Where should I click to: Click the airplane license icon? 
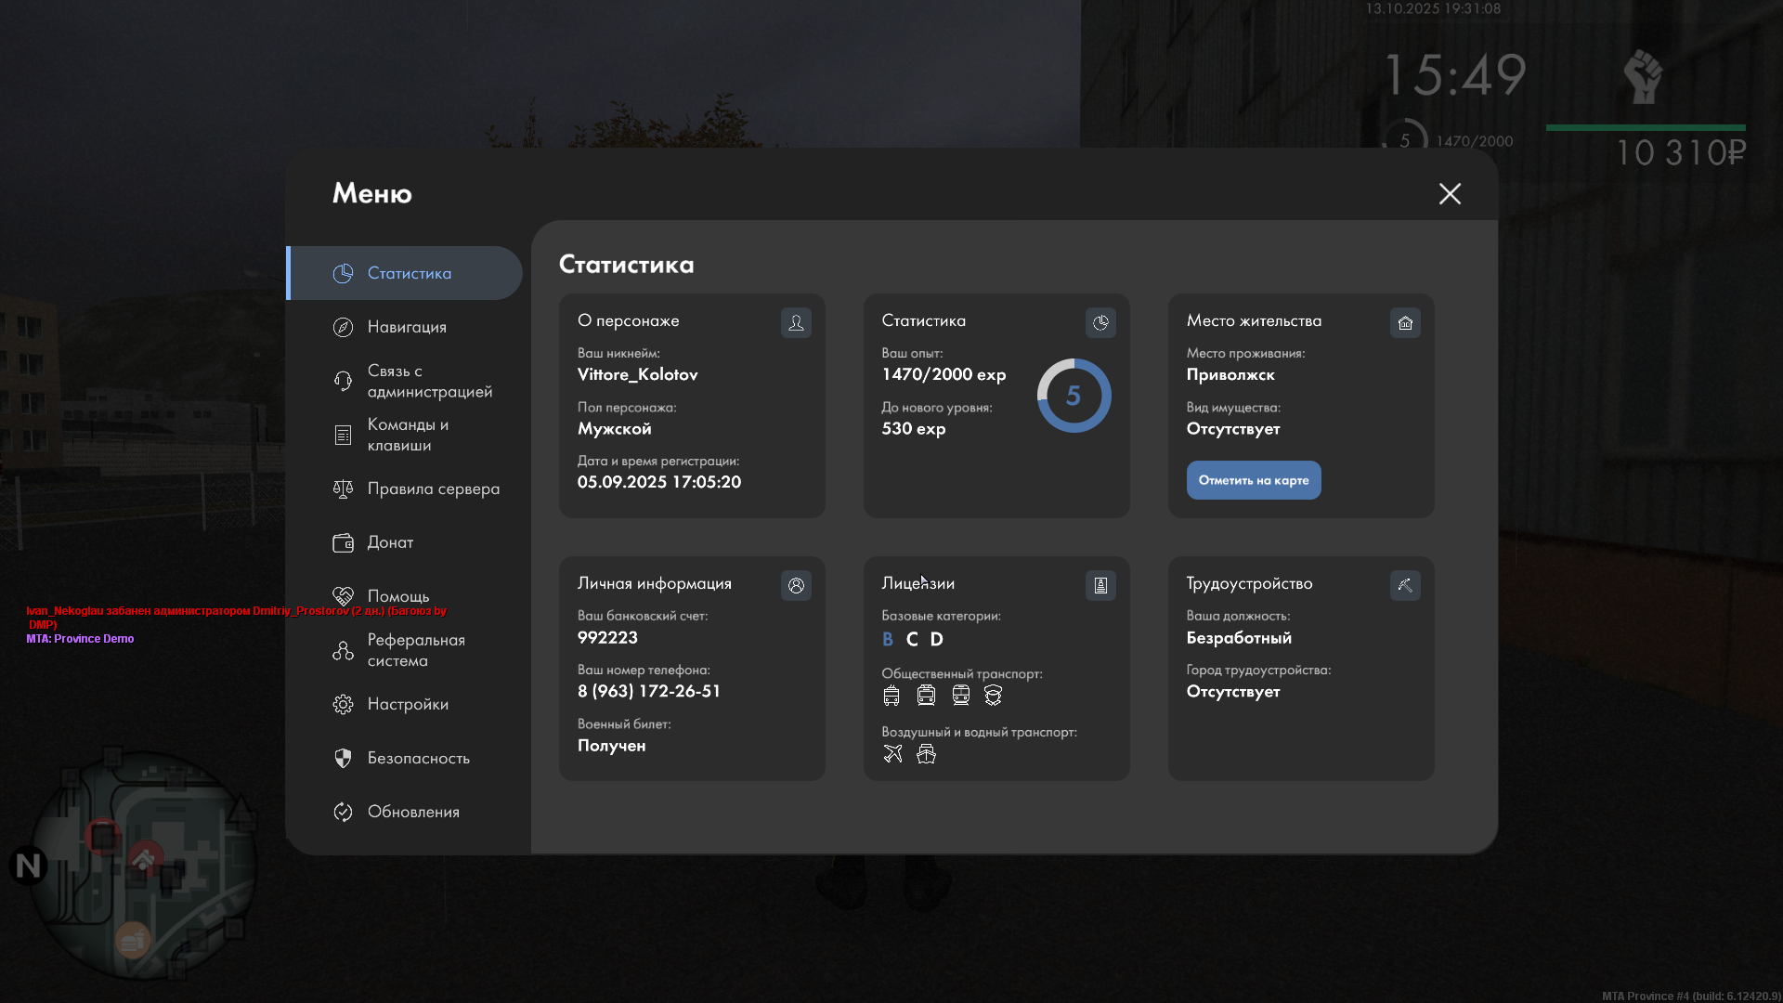click(x=892, y=753)
